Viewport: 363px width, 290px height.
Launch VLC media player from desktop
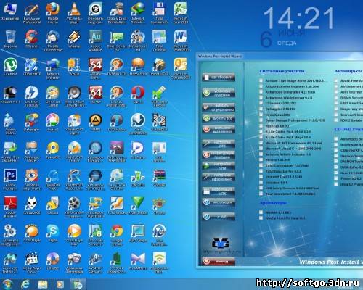click(74, 12)
